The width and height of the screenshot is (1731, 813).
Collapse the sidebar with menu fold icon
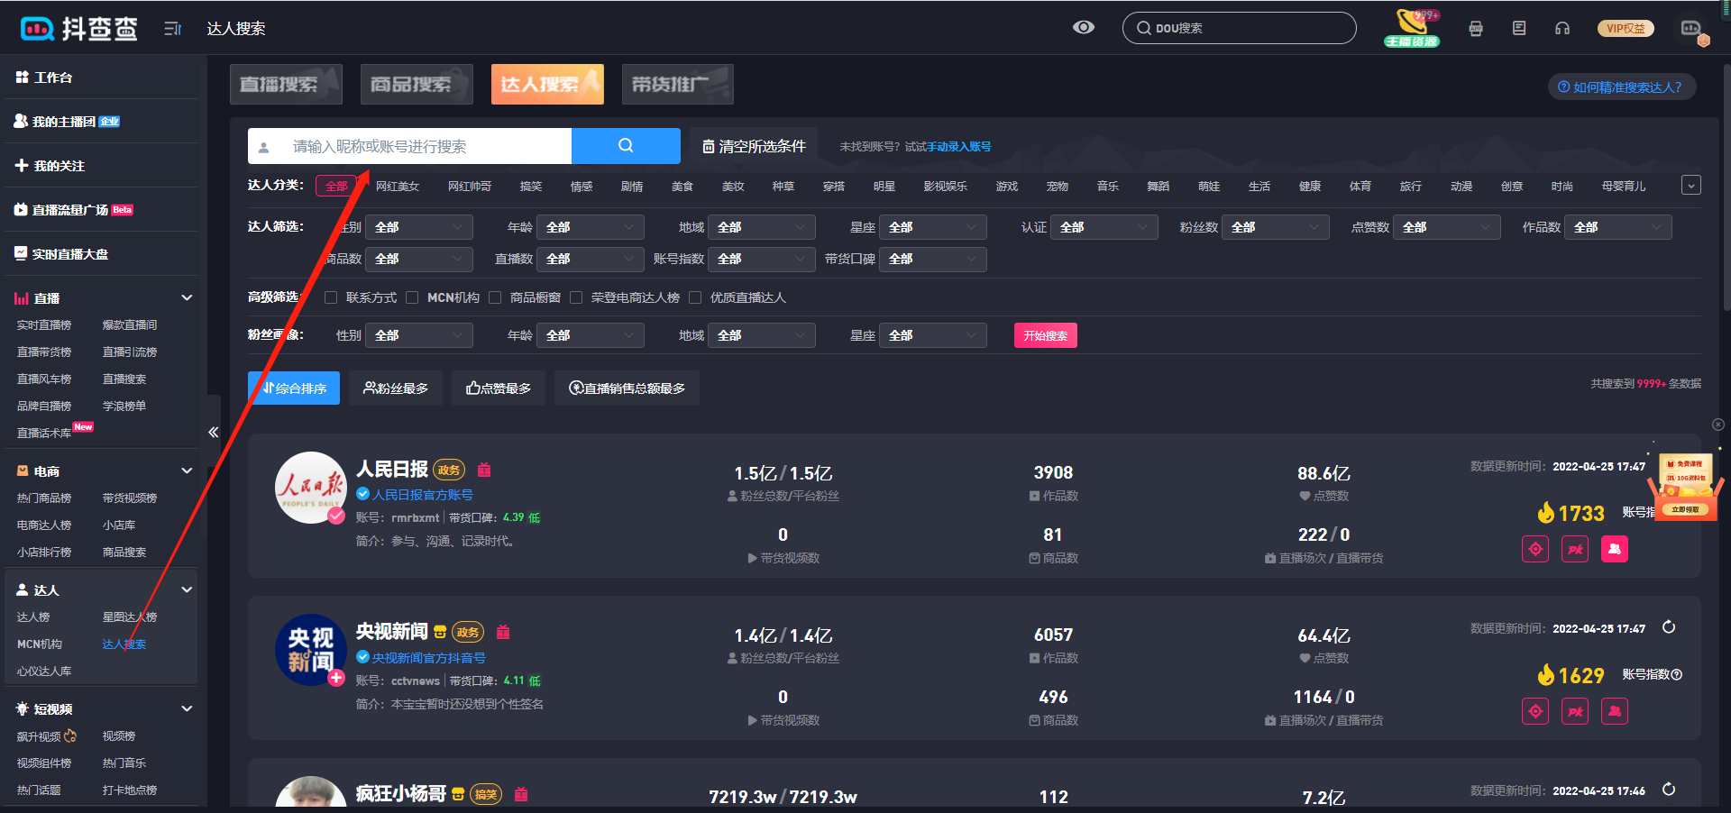tap(173, 29)
